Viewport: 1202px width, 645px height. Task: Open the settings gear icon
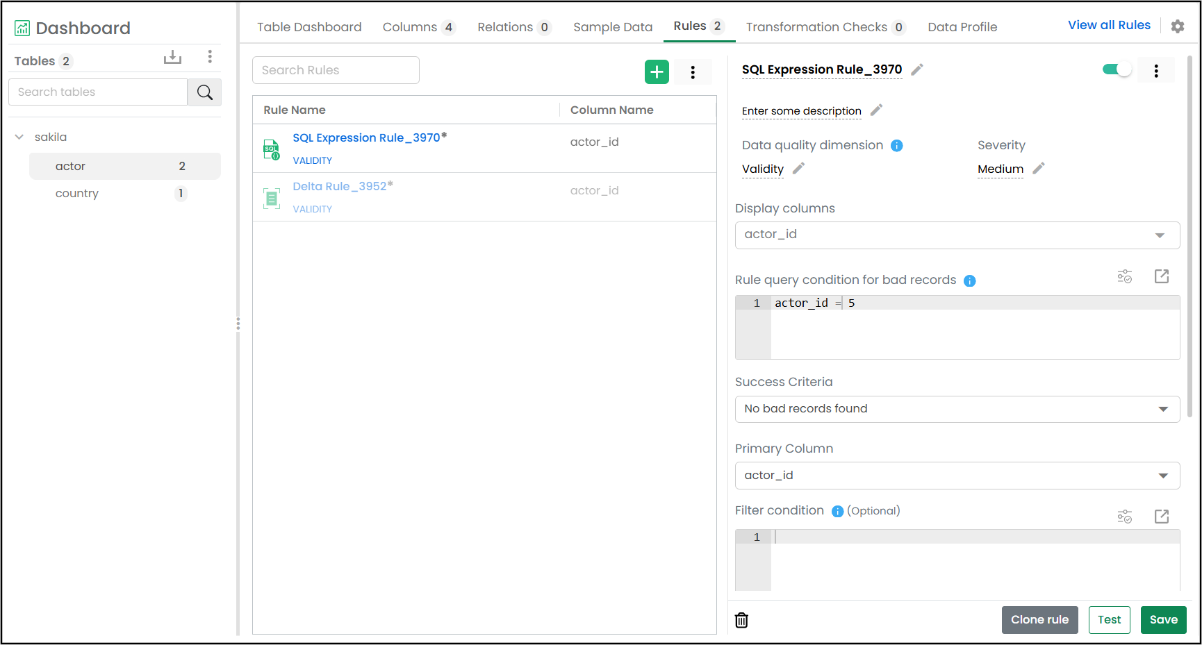[x=1177, y=26]
